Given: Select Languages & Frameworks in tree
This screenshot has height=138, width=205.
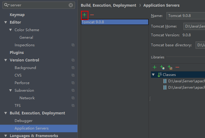Looking at the screenshot, I should pos(34,136).
